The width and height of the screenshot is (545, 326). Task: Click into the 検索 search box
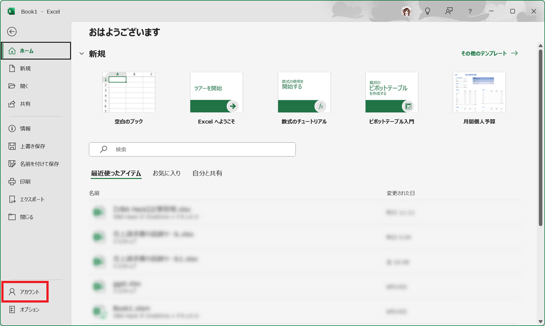pos(192,150)
